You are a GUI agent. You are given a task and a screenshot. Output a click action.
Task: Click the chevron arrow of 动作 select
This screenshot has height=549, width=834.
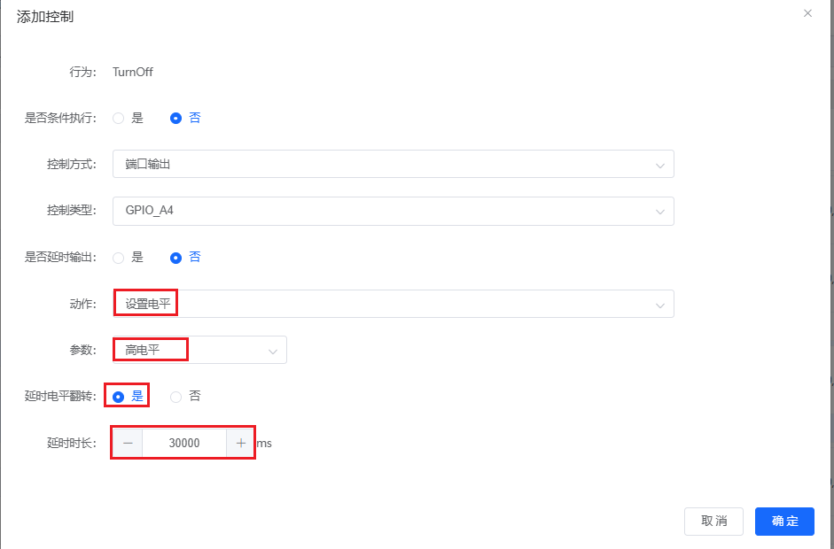coord(660,305)
